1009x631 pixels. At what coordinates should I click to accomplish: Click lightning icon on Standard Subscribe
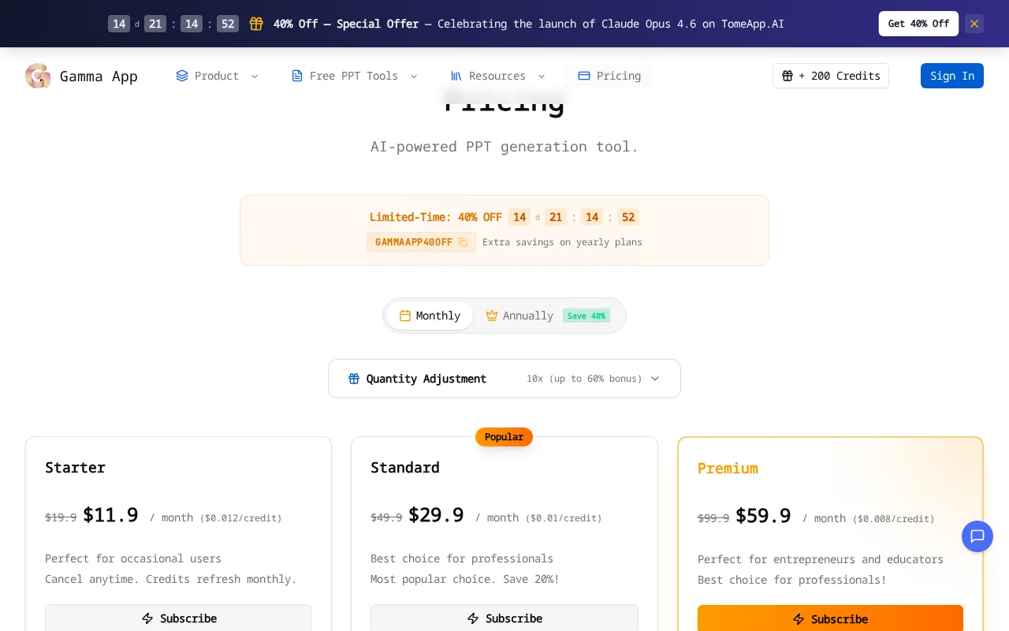pyautogui.click(x=473, y=618)
